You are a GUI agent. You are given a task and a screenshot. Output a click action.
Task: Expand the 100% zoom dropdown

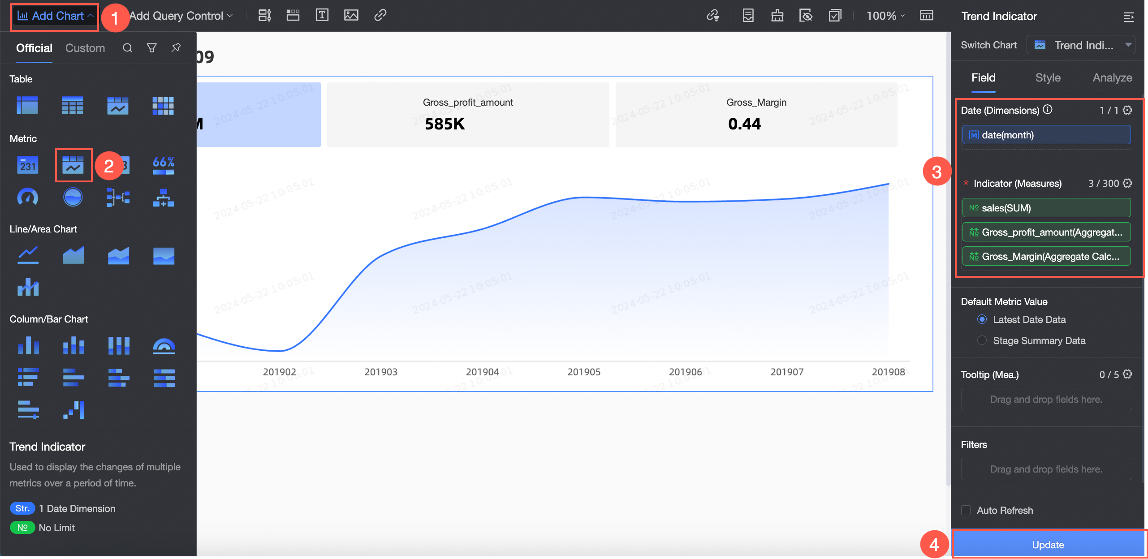pyautogui.click(x=885, y=16)
